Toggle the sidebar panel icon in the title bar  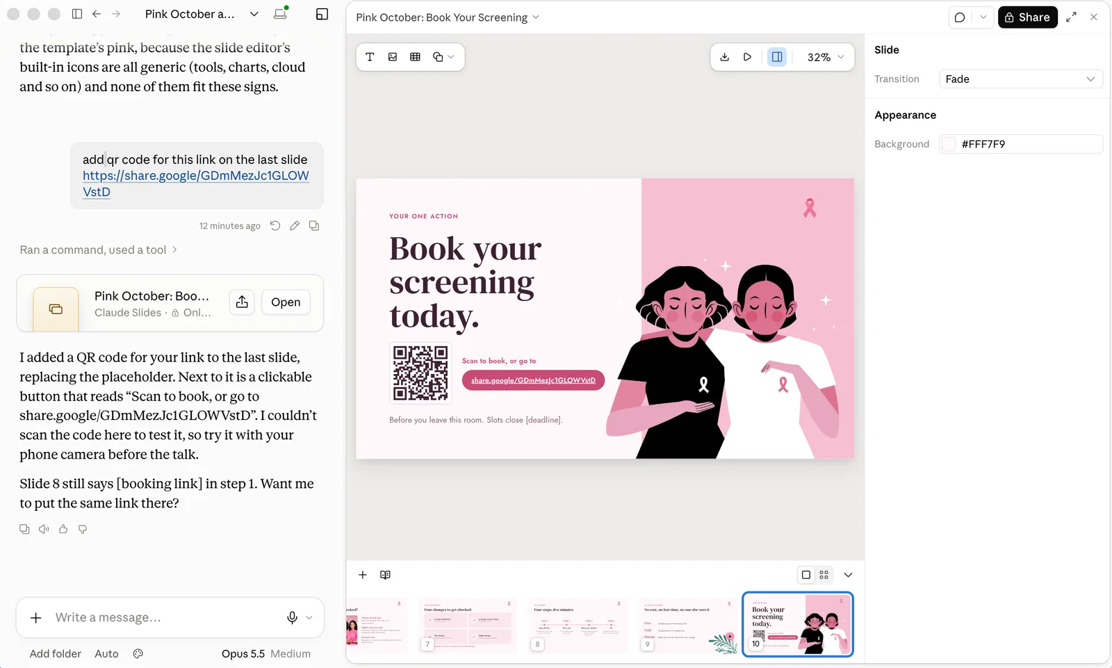coord(77,14)
